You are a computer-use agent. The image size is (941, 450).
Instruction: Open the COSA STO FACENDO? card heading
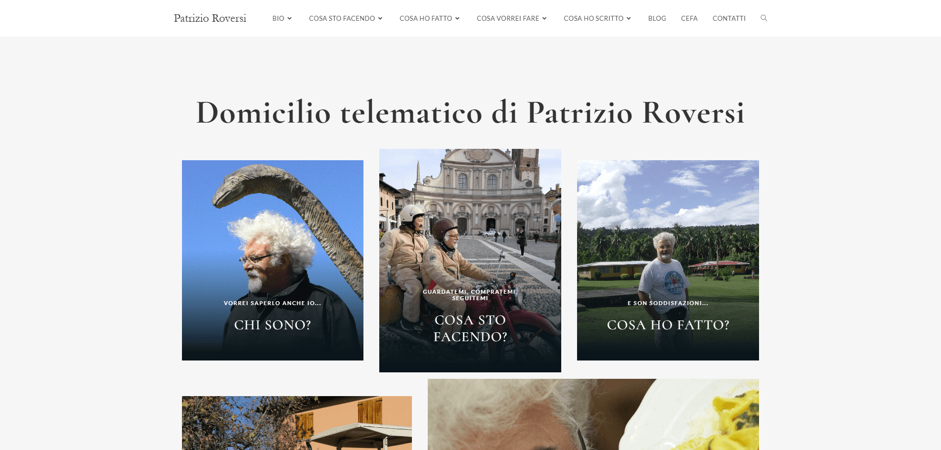tap(470, 328)
